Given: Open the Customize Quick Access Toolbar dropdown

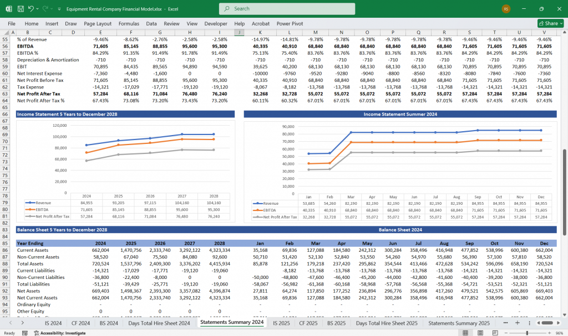Looking at the screenshot, I should coord(59,8).
